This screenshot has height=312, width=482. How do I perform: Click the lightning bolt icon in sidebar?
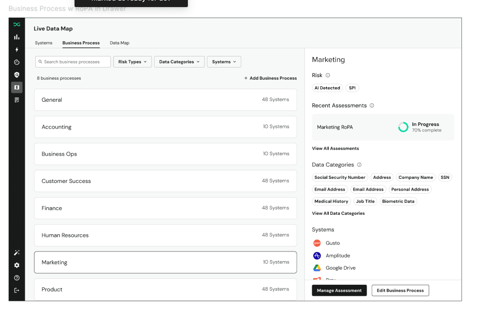click(x=17, y=49)
